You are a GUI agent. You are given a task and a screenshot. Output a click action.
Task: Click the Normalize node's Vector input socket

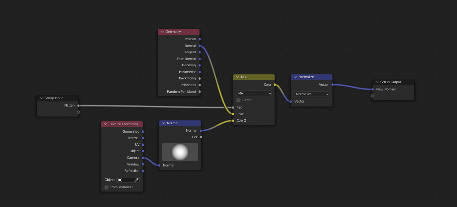[291, 101]
